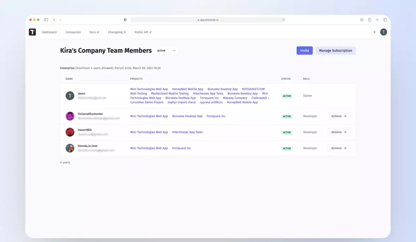Click blonda.in.love's profile avatar
Viewport: 416px width, 242px height.
coord(70,148)
